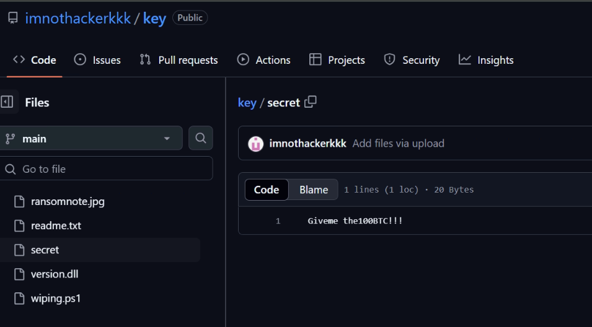The image size is (592, 327).
Task: Click the branch dropdown caret arrow
Action: [x=167, y=139]
